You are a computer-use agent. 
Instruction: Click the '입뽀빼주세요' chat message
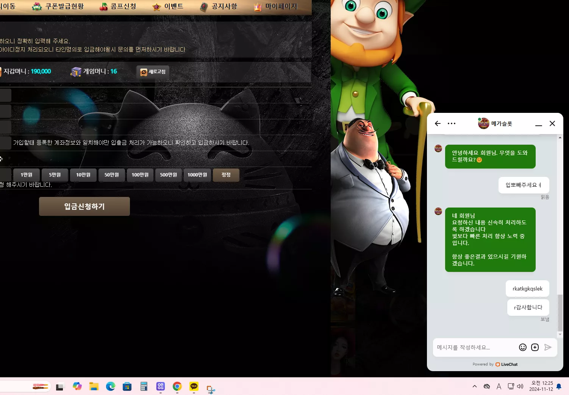pos(524,185)
